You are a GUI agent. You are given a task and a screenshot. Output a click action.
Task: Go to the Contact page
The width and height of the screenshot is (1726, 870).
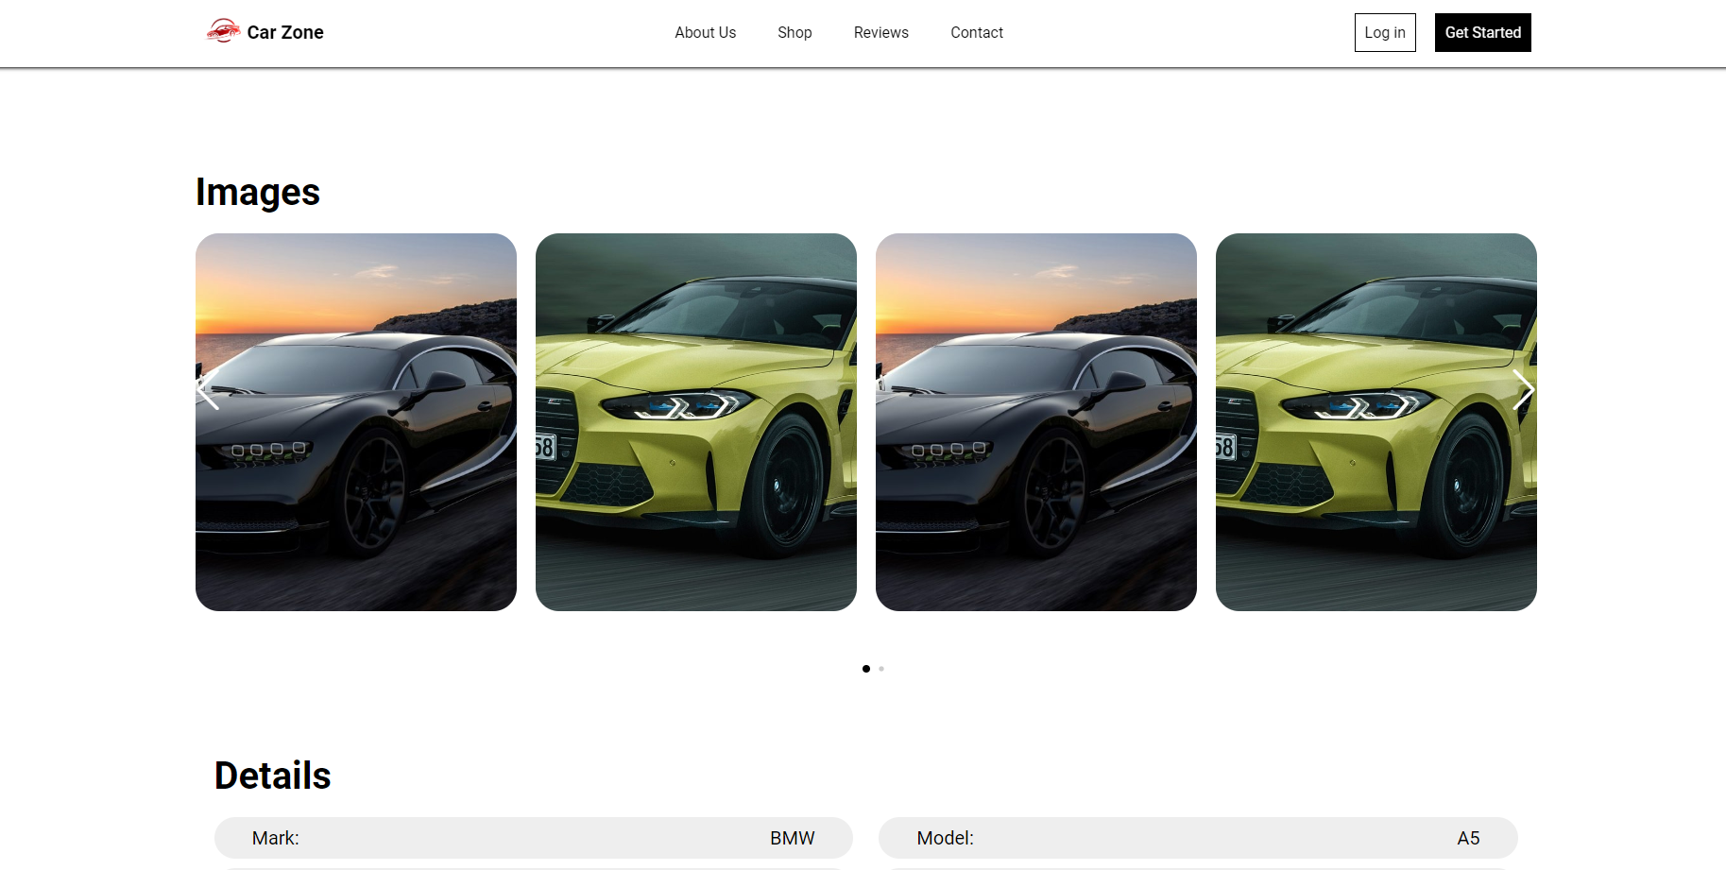click(x=977, y=32)
